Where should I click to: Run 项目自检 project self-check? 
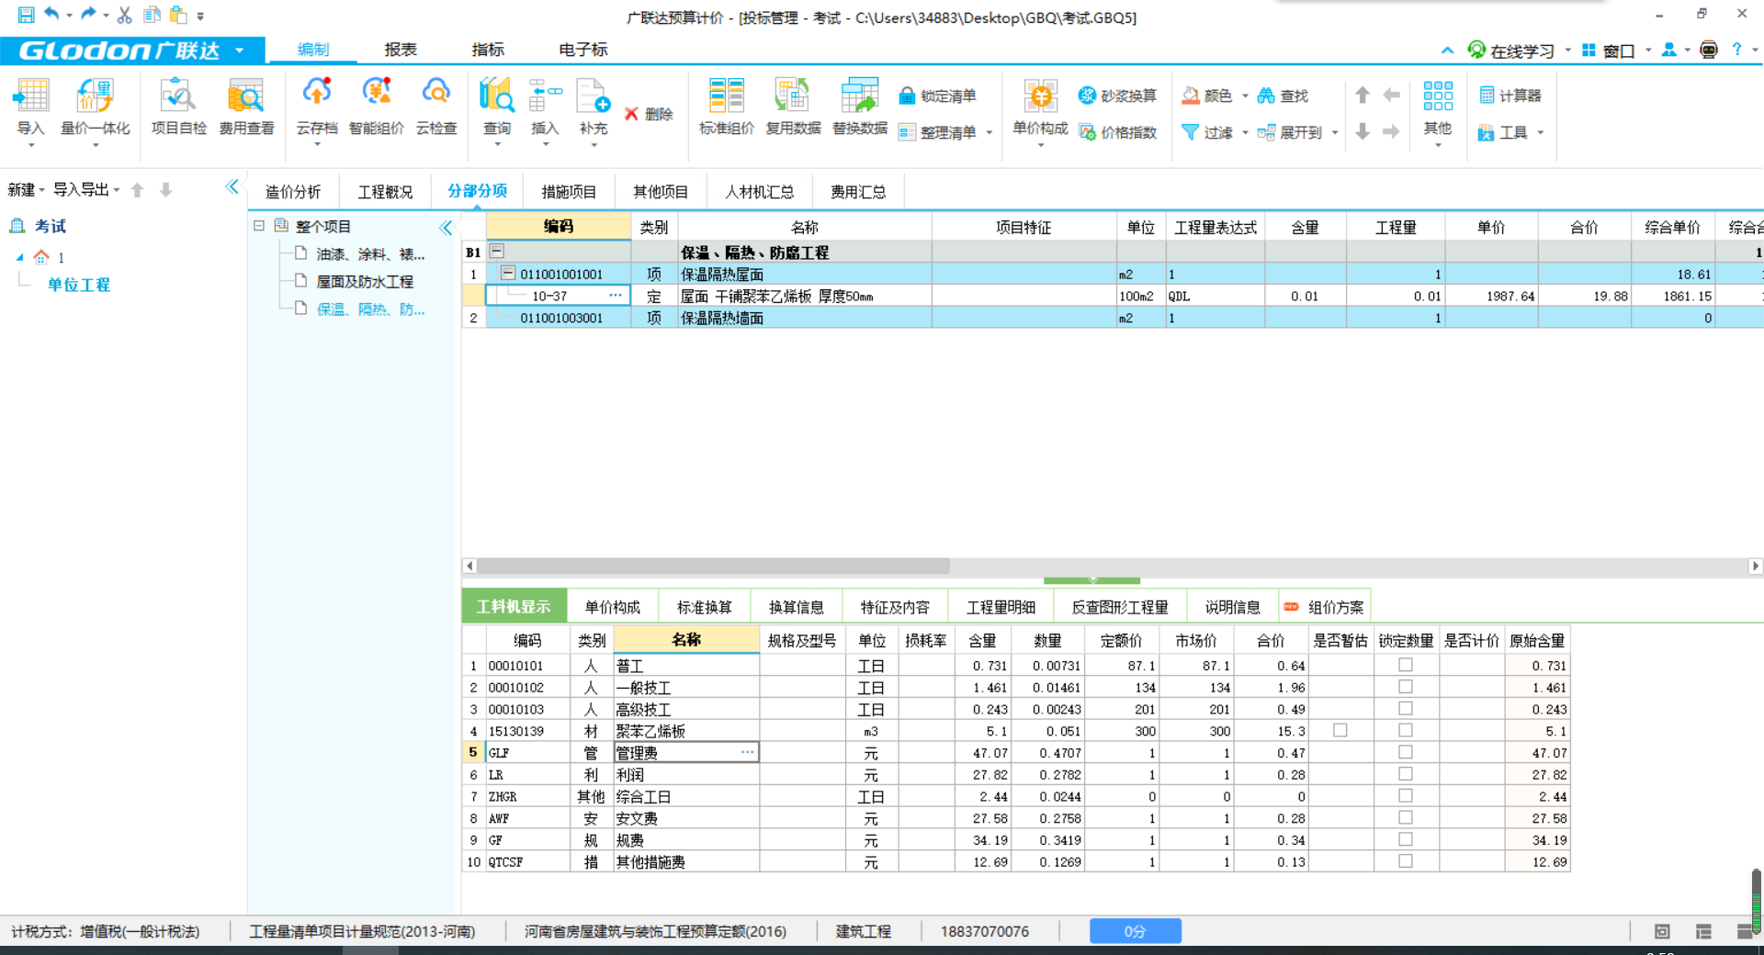click(x=178, y=107)
